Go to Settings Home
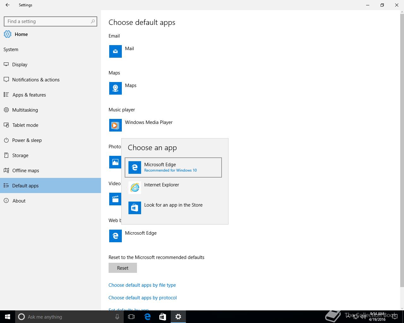Image resolution: width=404 pixels, height=323 pixels. click(50, 34)
